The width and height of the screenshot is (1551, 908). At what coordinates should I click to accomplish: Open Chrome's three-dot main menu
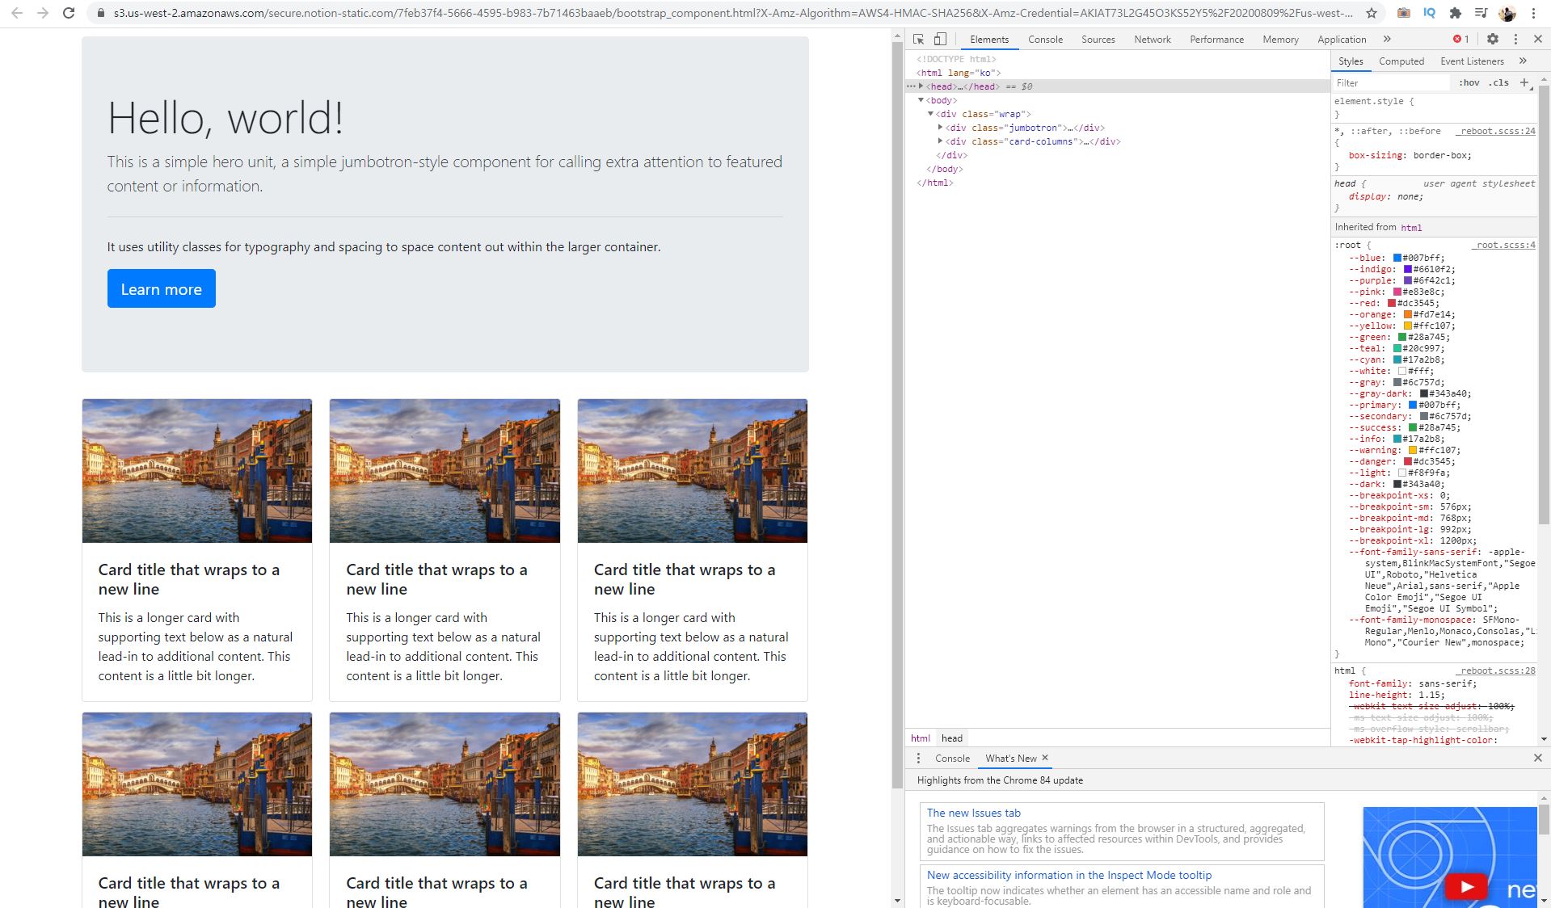(x=1533, y=13)
